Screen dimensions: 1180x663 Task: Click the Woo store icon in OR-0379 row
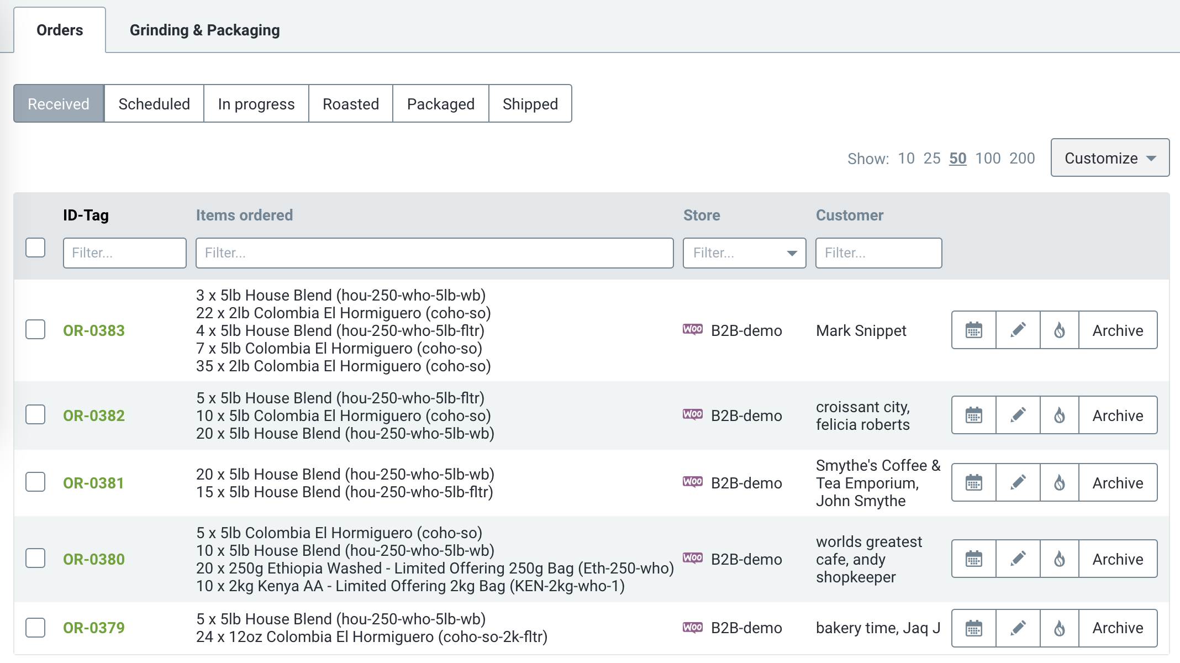point(693,627)
